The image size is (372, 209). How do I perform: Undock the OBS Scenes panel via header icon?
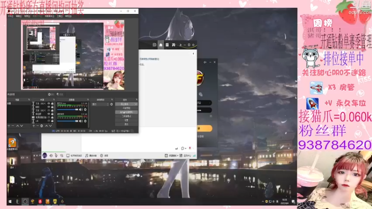pos(29,100)
